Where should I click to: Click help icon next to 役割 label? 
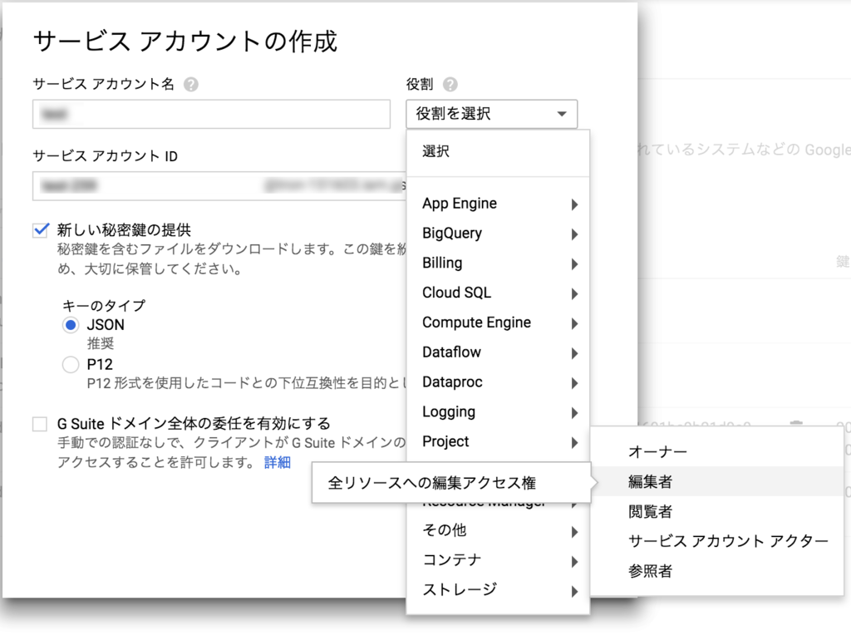[450, 85]
